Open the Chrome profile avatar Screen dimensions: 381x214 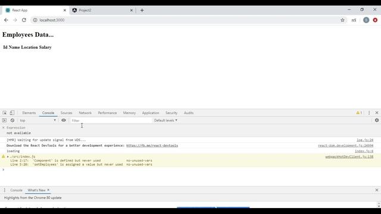(x=366, y=20)
